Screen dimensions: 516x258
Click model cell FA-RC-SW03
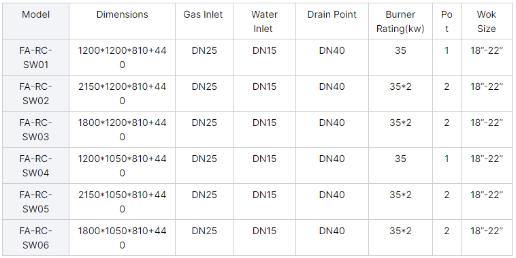point(36,129)
